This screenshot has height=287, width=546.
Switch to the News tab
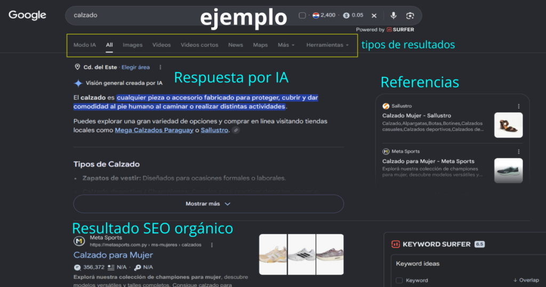click(x=236, y=45)
